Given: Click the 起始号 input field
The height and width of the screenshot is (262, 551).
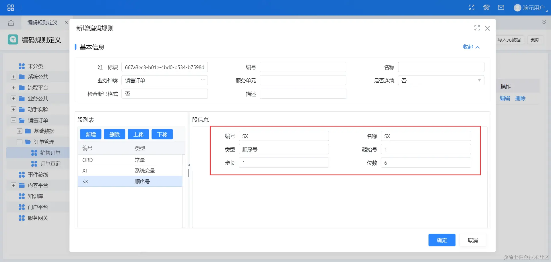Looking at the screenshot, I should 426,149.
